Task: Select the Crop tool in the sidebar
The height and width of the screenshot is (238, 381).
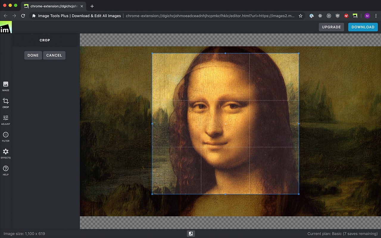Action: click(x=6, y=103)
